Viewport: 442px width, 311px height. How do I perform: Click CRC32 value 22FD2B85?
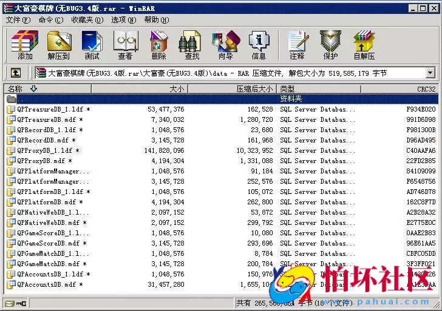point(421,161)
